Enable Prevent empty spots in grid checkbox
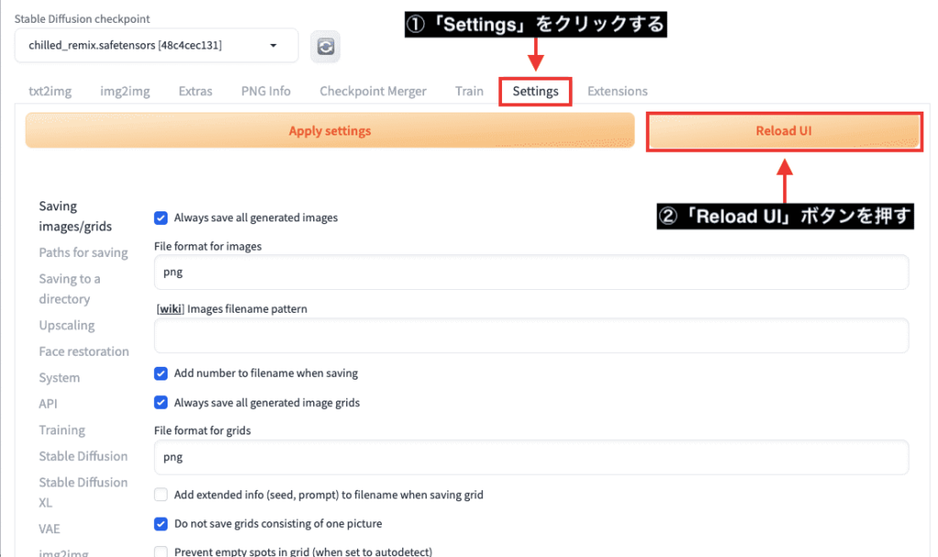Screen dimensions: 938x557 tap(161, 552)
